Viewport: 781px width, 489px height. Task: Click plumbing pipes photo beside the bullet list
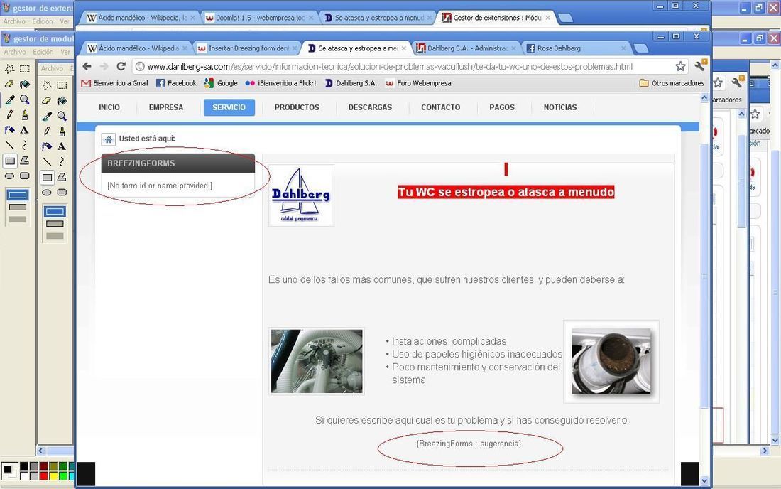click(317, 361)
